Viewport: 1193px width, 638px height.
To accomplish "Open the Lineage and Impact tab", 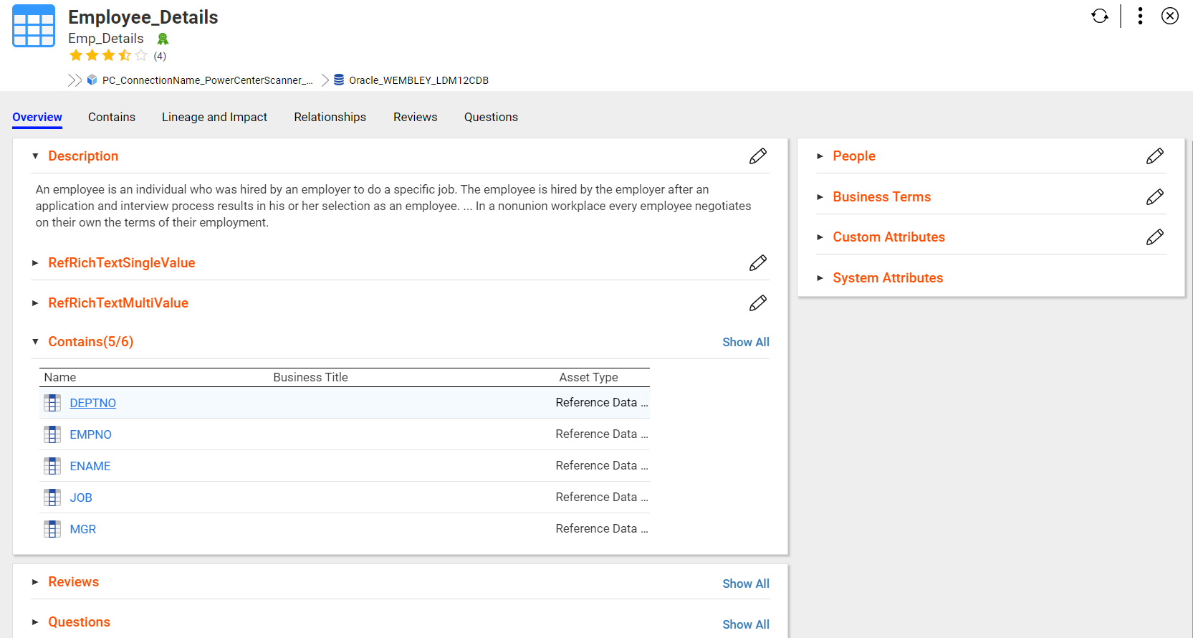I will (x=214, y=117).
